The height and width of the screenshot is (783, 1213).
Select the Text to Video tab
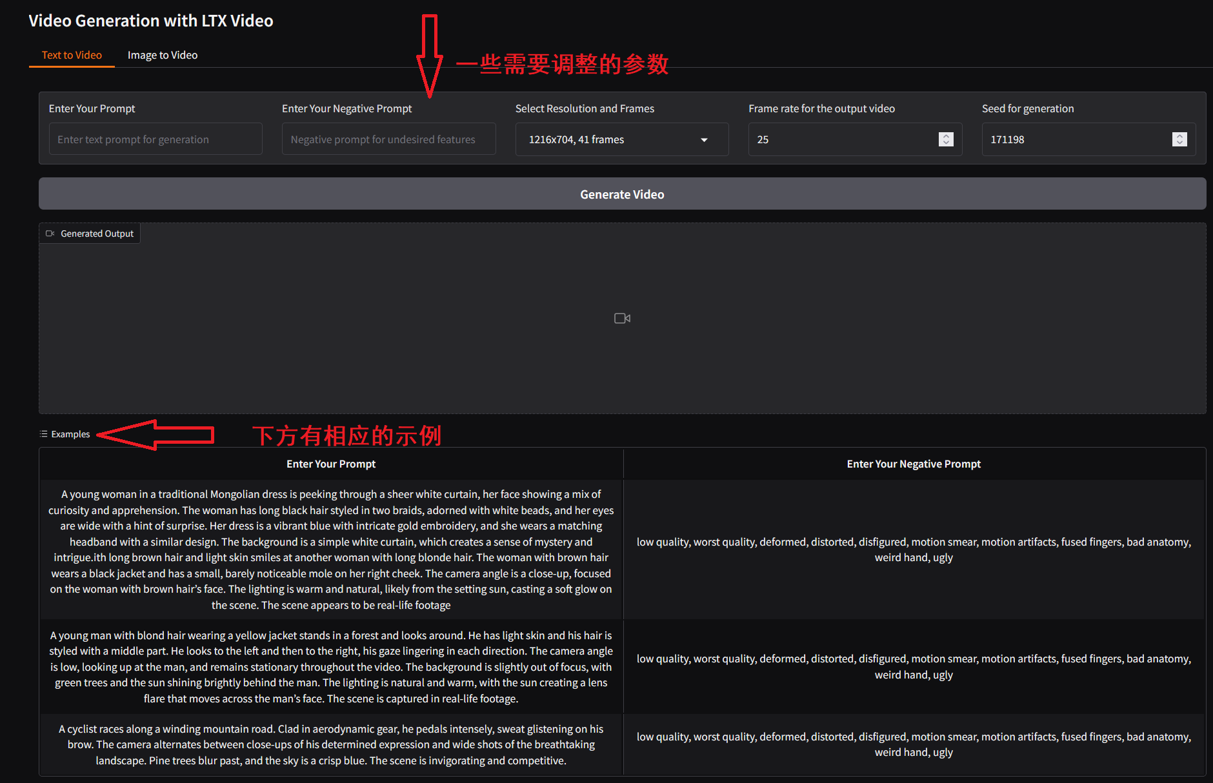pyautogui.click(x=72, y=55)
